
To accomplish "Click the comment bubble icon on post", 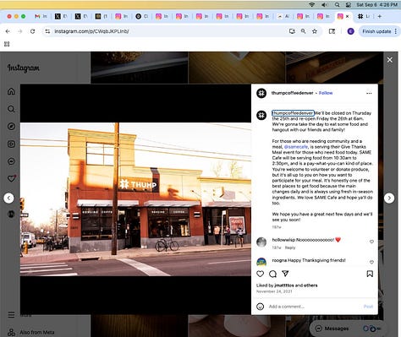I will 272,274.
